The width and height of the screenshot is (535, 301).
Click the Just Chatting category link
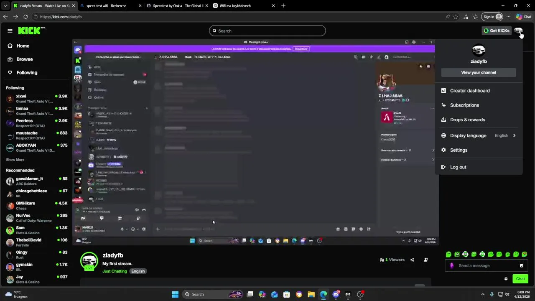pos(115,271)
